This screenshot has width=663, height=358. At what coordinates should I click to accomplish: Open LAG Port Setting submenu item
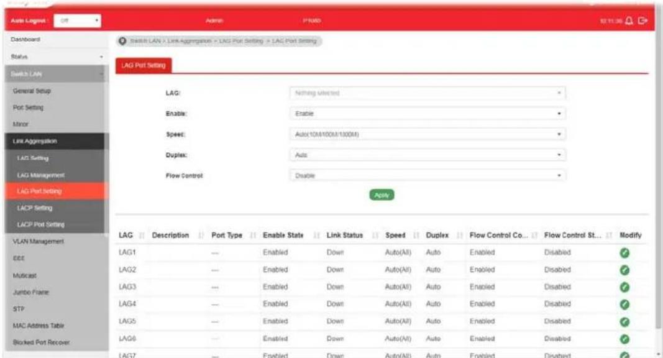coord(57,191)
